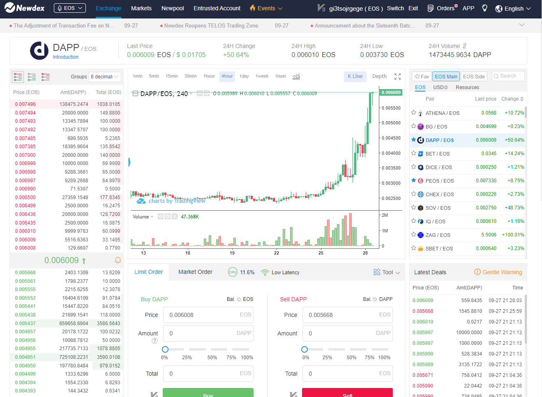Image resolution: width=542 pixels, height=397 pixels.
Task: Set the Buy DAPP amount slider handle
Action: (165, 349)
